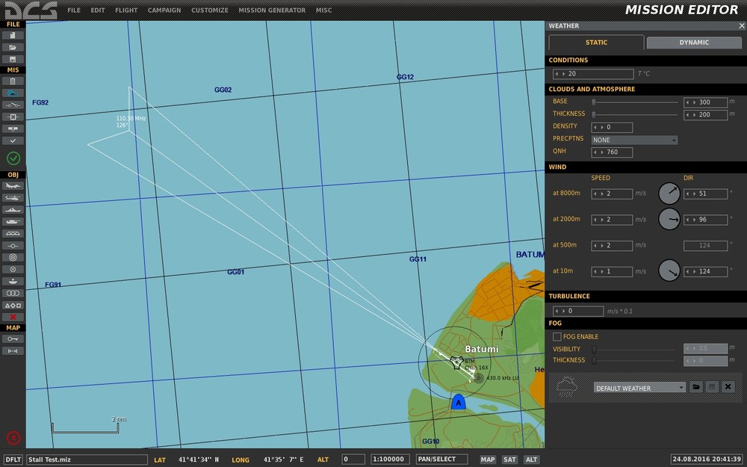Click the DFLT button in status bar

(13, 460)
